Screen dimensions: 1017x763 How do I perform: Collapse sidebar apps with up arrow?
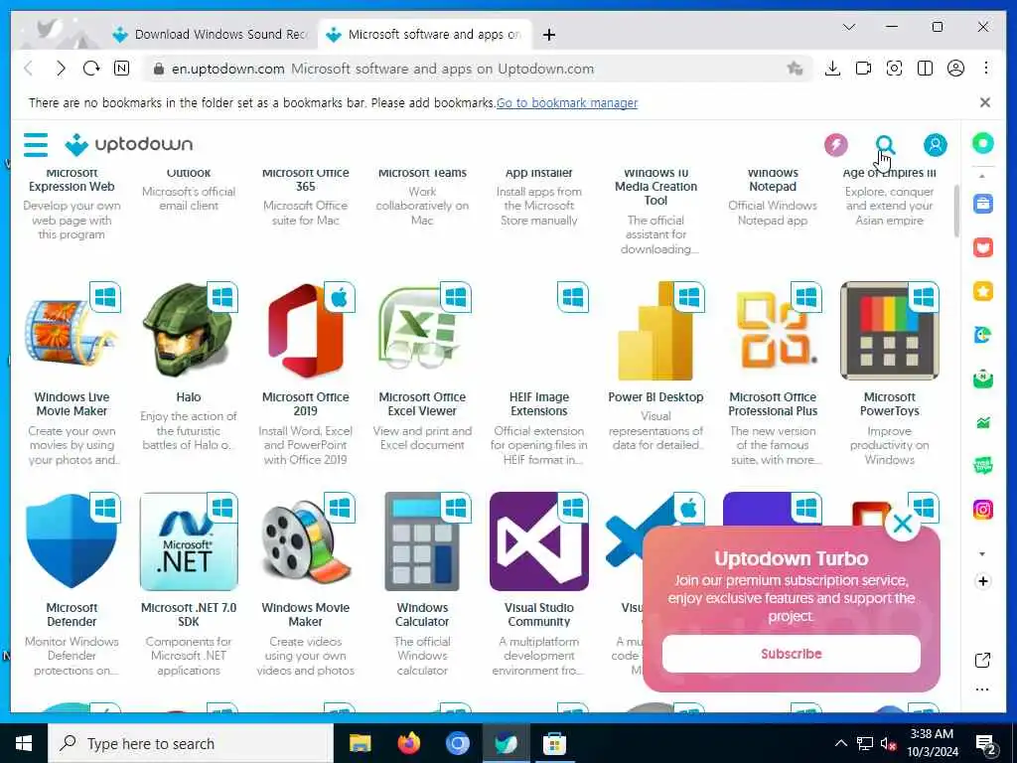(x=982, y=177)
